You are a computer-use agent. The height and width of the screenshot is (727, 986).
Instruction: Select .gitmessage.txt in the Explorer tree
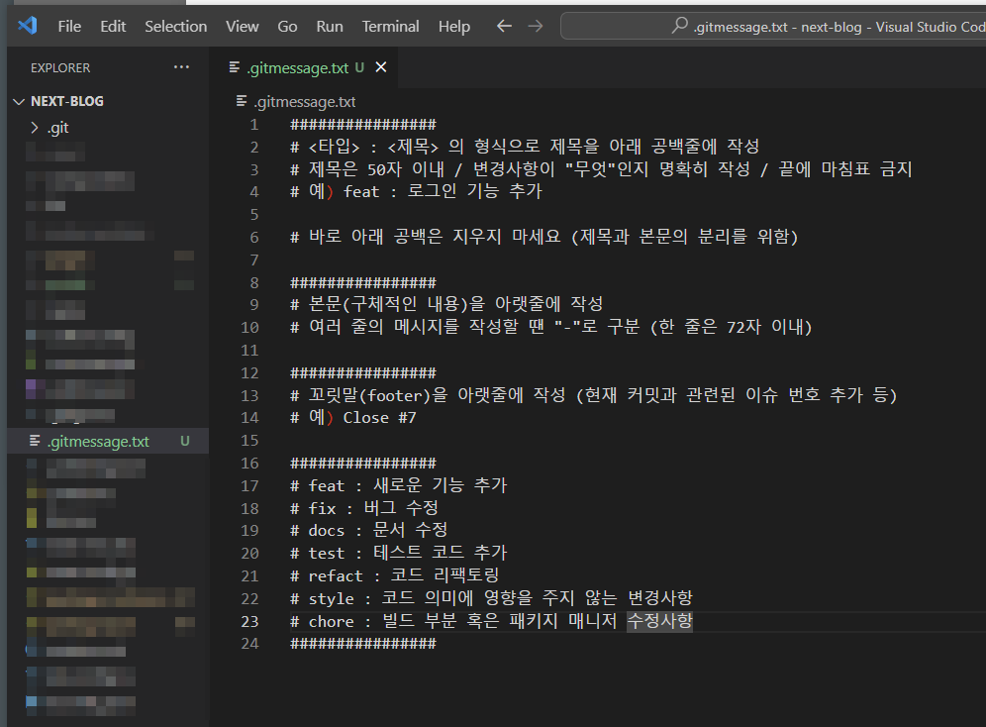(98, 441)
